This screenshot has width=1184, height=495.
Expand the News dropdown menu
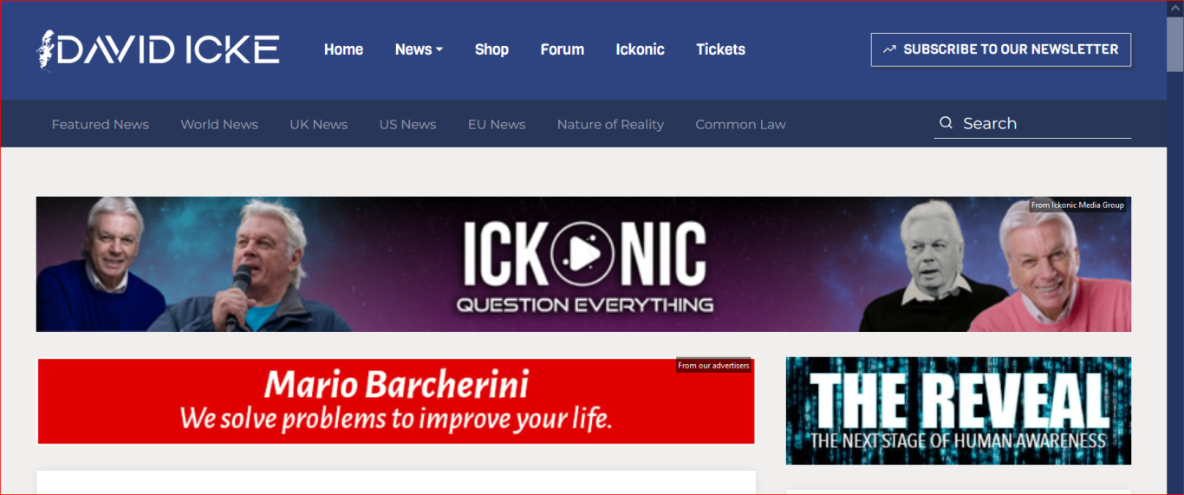[x=419, y=49]
